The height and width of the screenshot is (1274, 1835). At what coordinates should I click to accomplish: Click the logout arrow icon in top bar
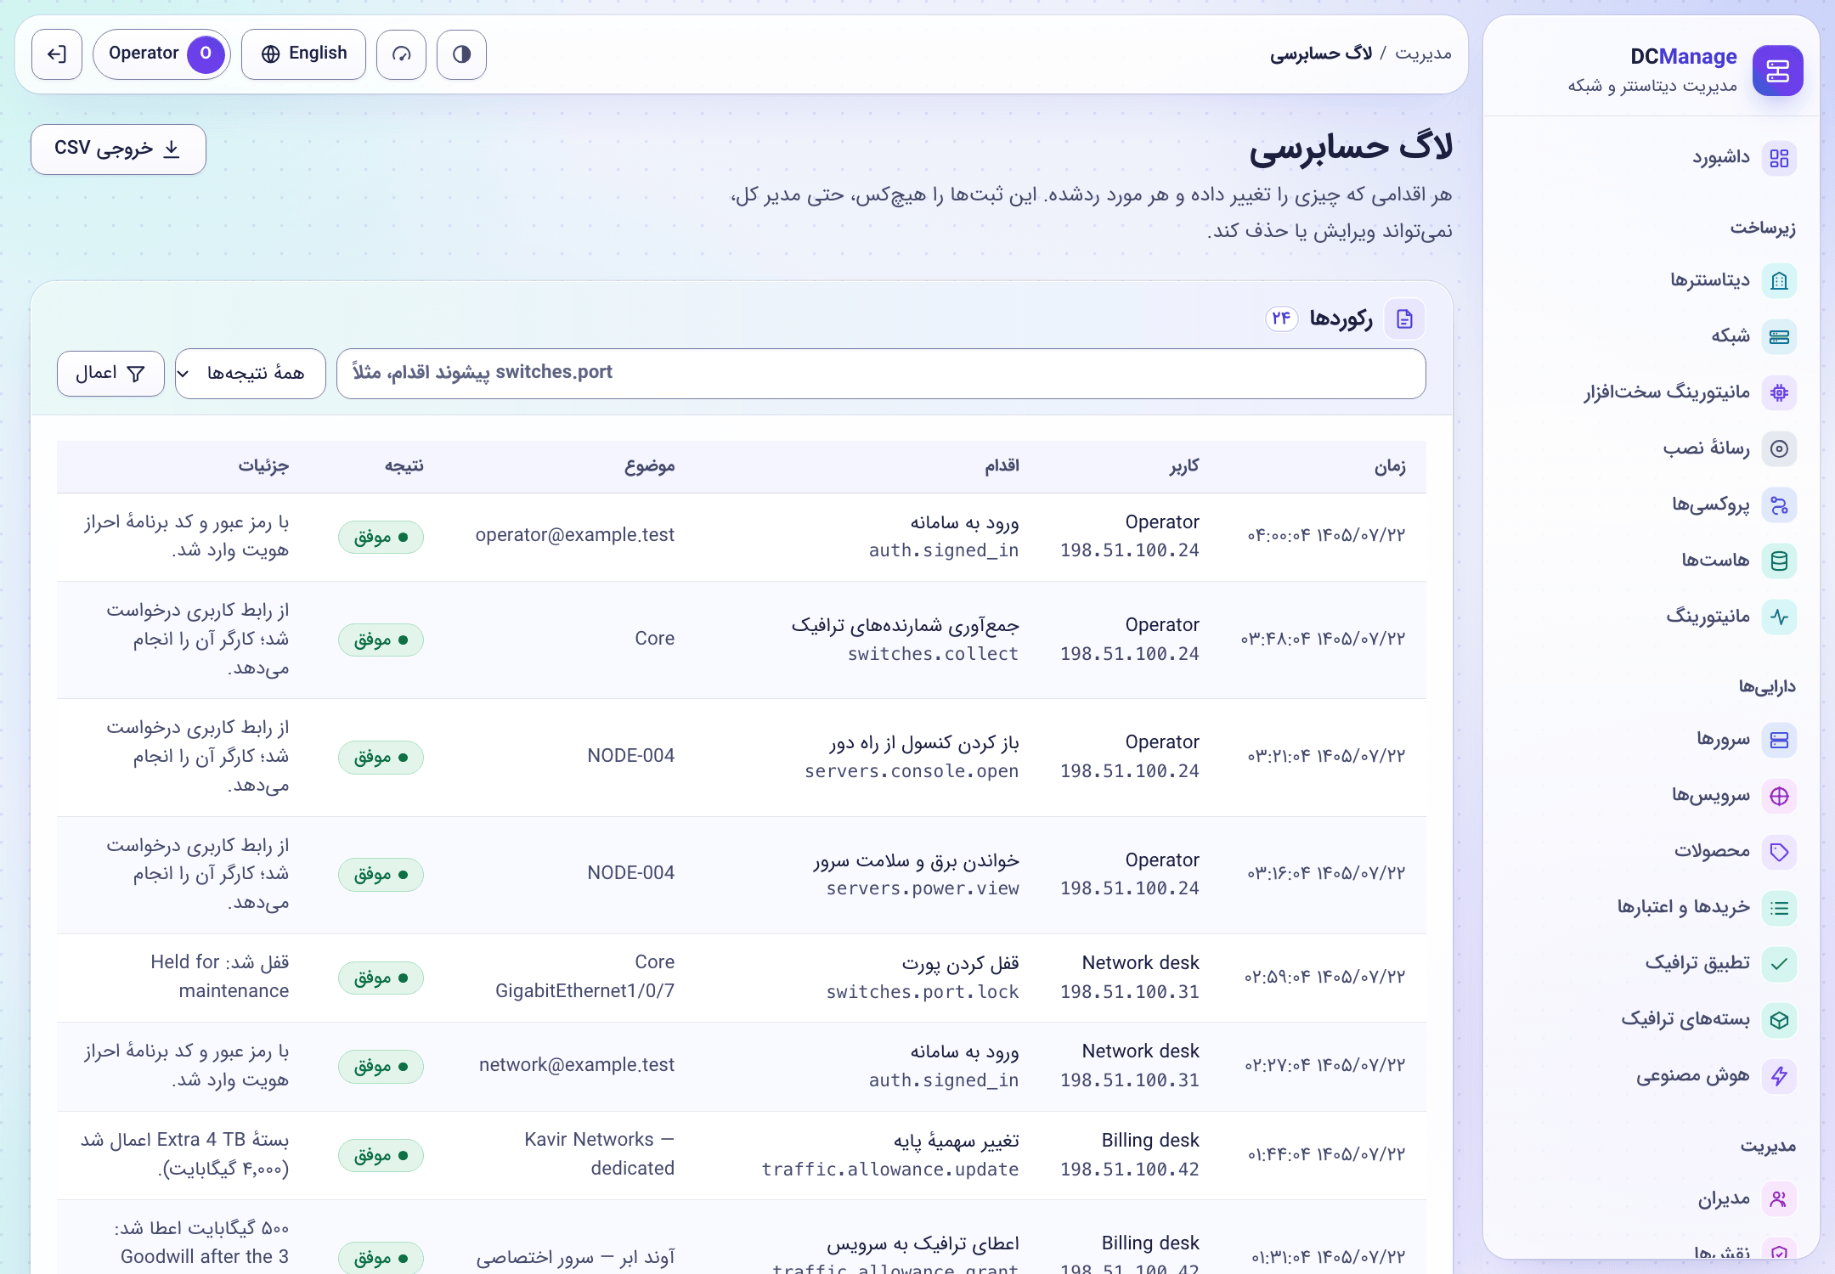[x=57, y=54]
